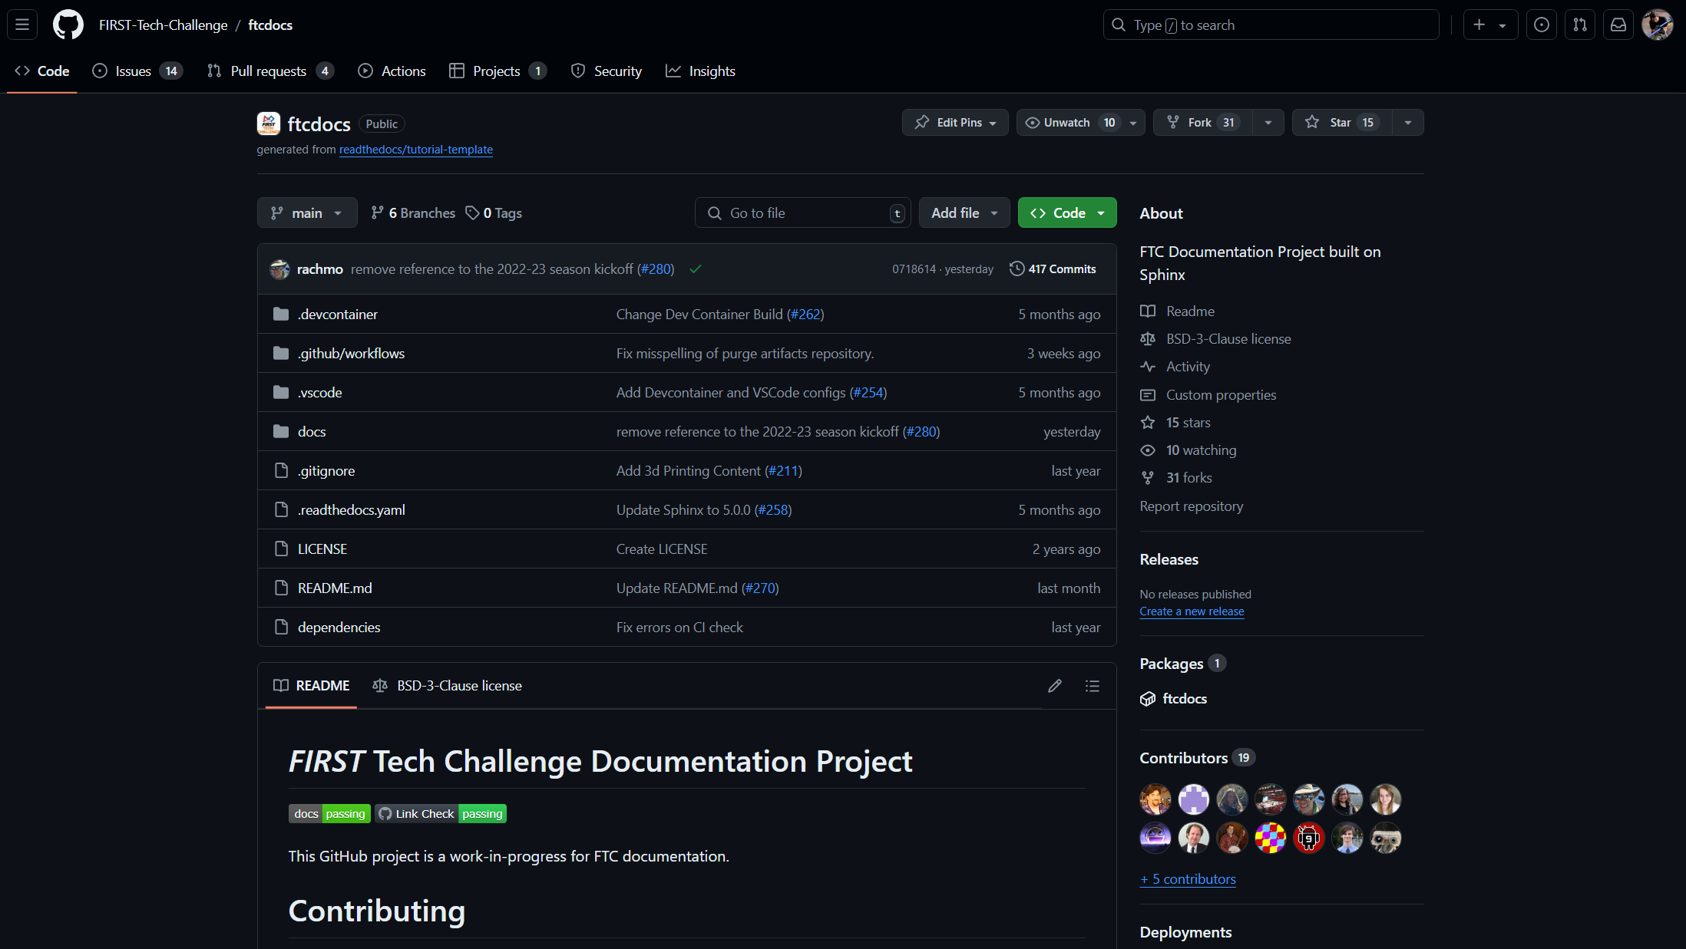Edit README with the pencil icon

pos(1054,686)
